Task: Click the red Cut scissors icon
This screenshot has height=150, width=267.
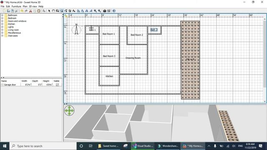Action: pos(30,11)
